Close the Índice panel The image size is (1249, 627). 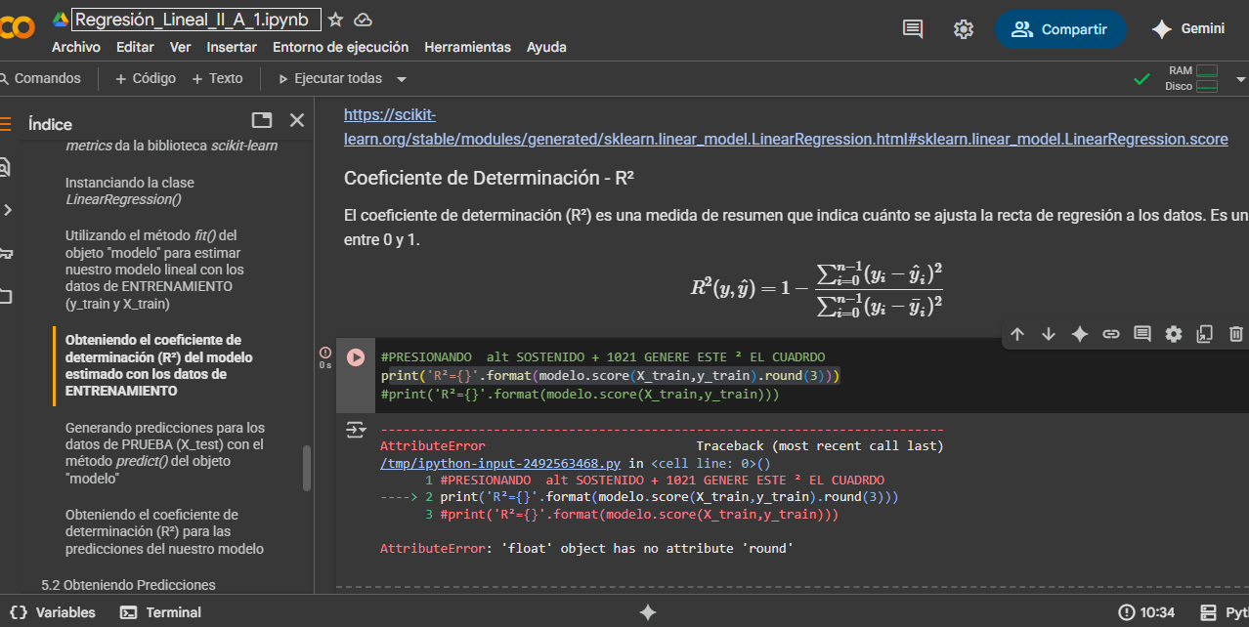tap(297, 120)
